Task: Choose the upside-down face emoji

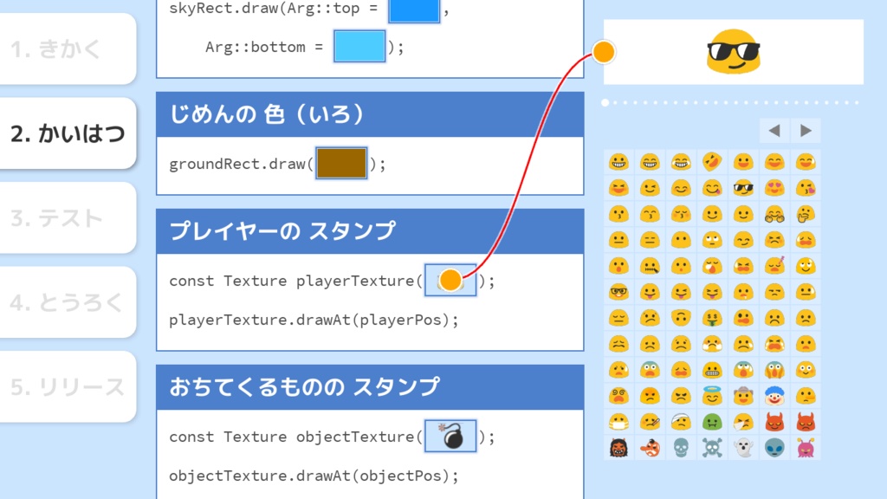Action: point(681,318)
